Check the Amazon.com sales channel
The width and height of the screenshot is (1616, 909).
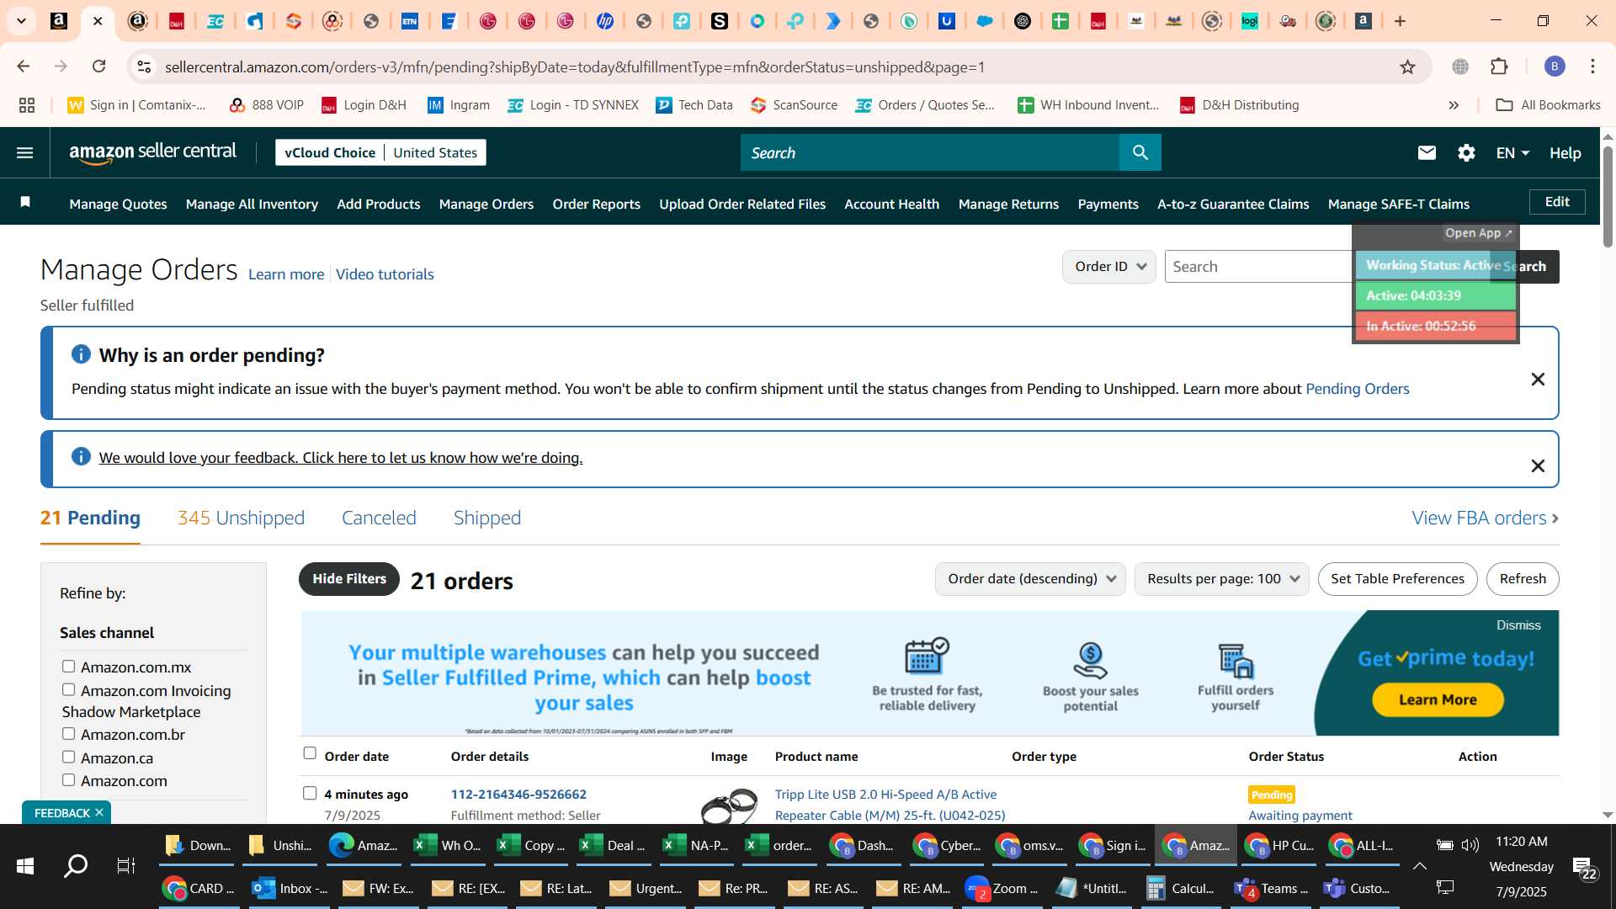point(68,780)
